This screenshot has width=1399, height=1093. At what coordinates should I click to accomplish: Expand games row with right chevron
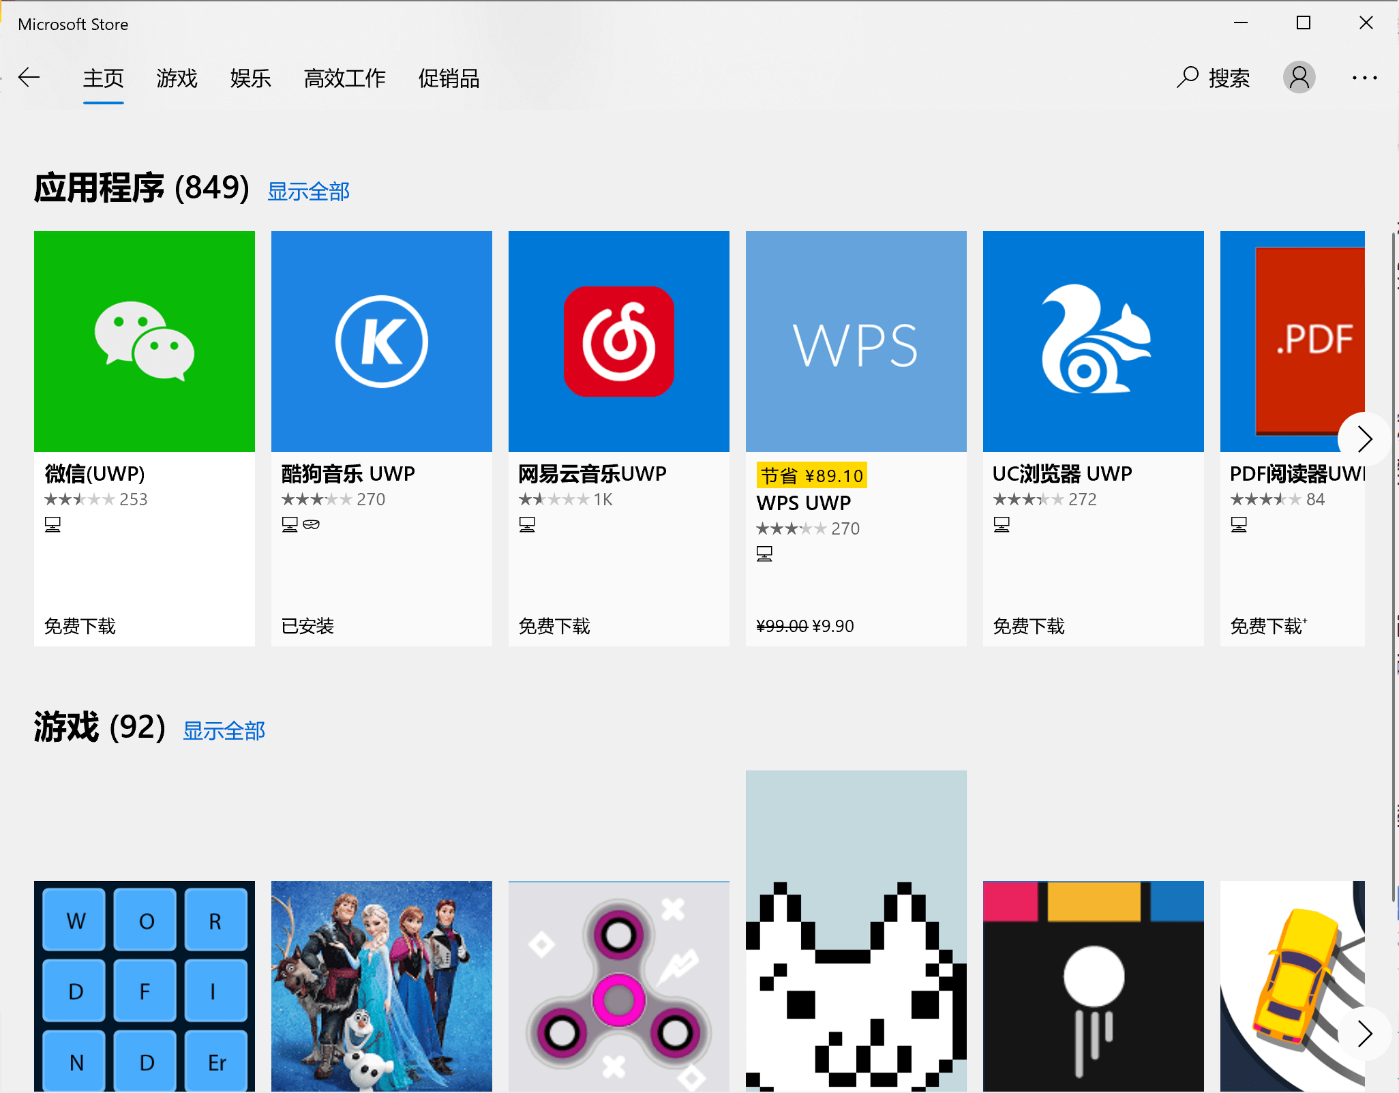(x=1364, y=1033)
